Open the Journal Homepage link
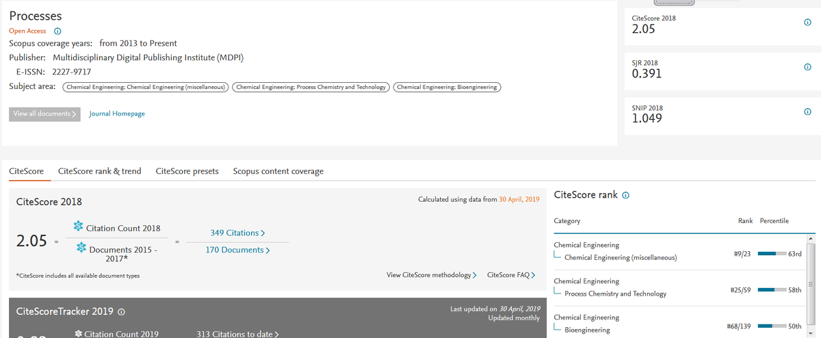The width and height of the screenshot is (821, 338). click(x=117, y=114)
